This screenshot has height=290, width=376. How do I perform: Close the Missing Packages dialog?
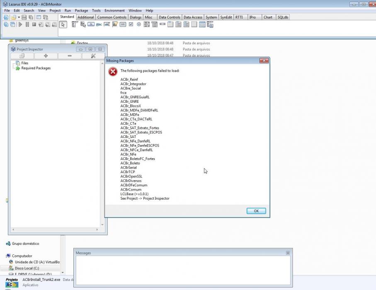(x=264, y=60)
